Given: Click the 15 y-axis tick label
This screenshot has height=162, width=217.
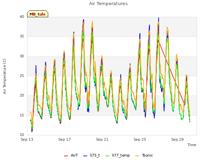Looking at the screenshot, I should (22, 115).
